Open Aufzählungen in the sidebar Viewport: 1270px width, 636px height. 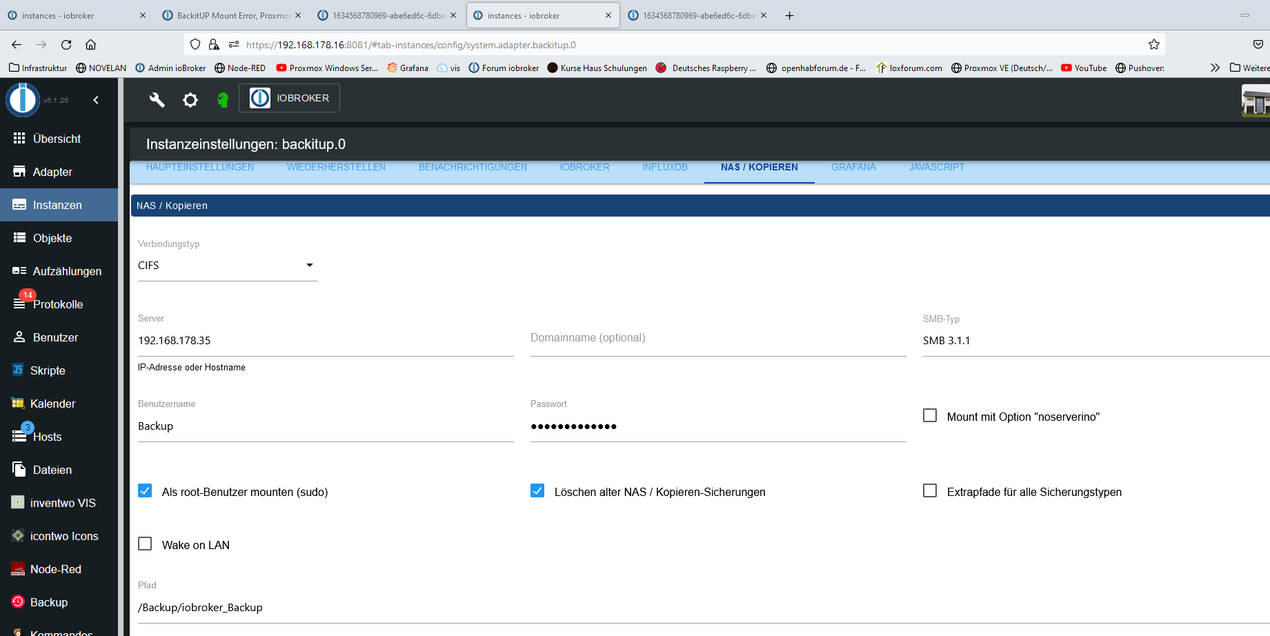(59, 271)
